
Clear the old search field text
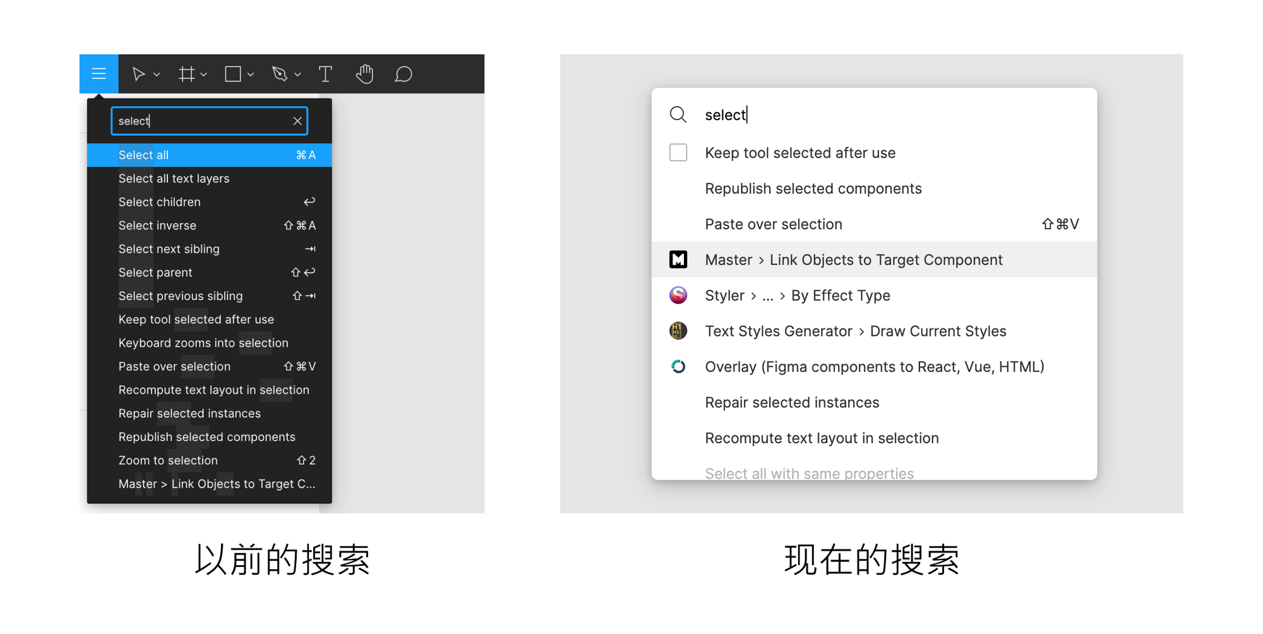297,121
